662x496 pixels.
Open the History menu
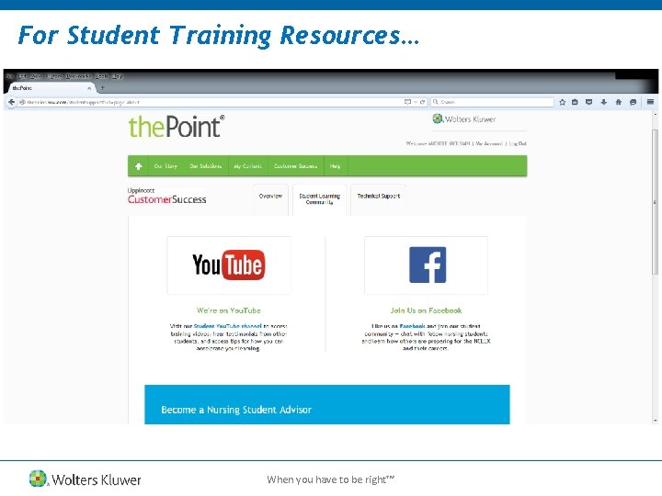pyautogui.click(x=53, y=76)
